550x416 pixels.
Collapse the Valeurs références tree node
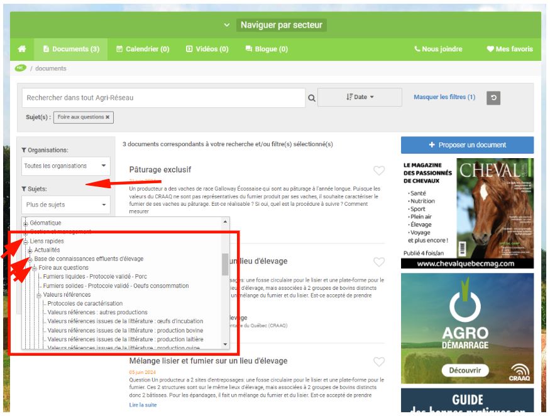click(39, 295)
